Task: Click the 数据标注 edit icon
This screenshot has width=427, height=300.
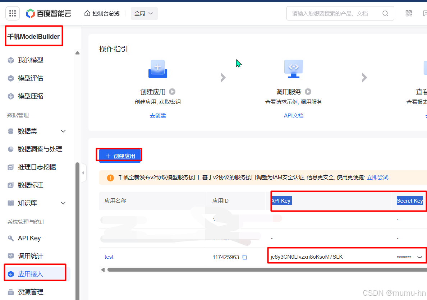Action: point(10,185)
